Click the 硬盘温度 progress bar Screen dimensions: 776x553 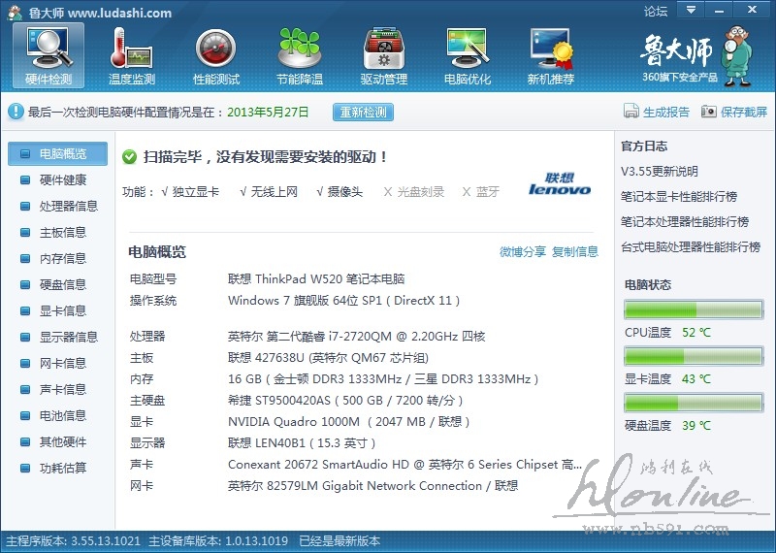point(694,403)
